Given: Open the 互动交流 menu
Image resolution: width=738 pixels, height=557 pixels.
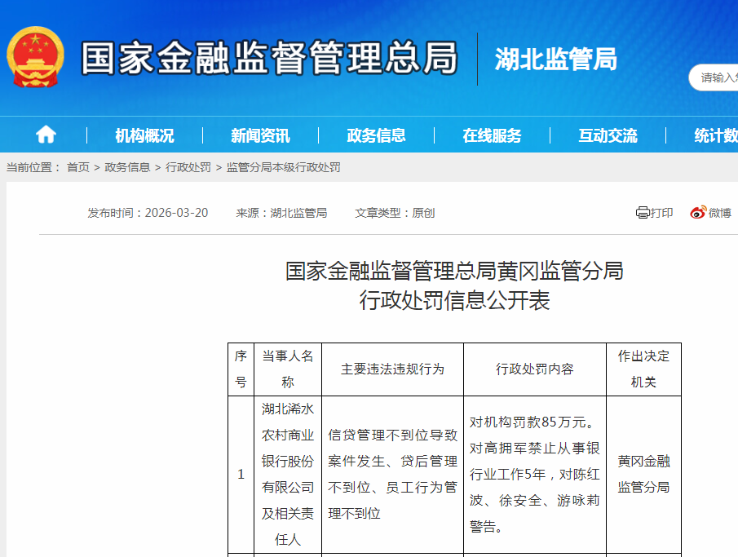Looking at the screenshot, I should pyautogui.click(x=609, y=135).
